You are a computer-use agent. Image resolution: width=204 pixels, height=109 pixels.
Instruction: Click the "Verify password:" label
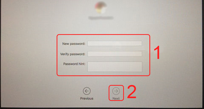point(73,54)
